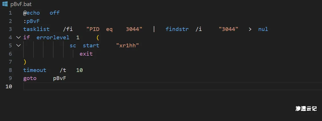Click line number 3 in the gutter

(x=10, y=29)
